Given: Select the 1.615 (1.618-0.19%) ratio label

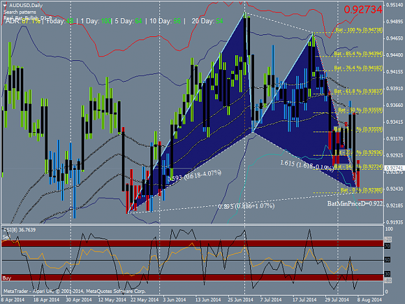Looking at the screenshot, I should (x=307, y=165).
